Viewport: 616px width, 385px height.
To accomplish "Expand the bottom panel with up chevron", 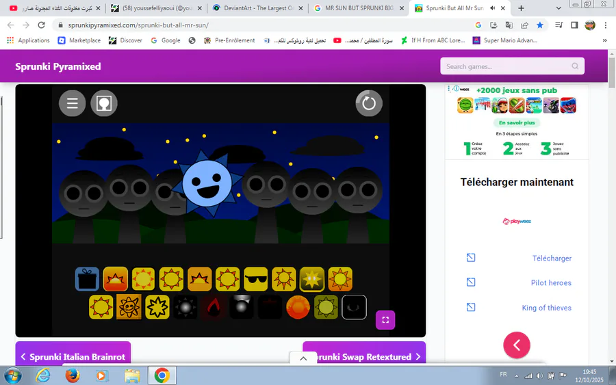I will pos(303,358).
